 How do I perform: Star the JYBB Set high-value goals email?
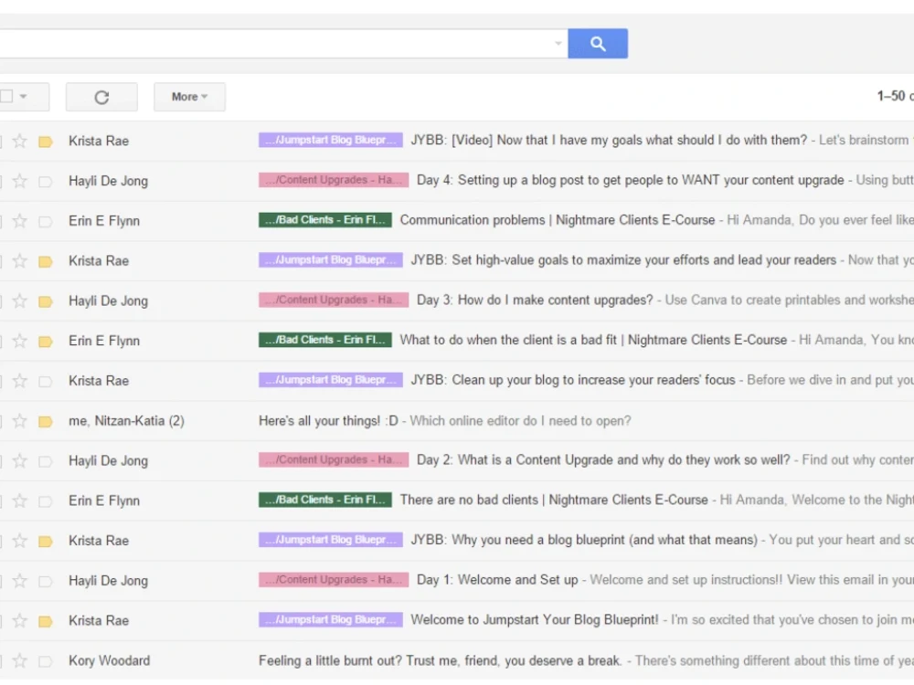[x=20, y=261]
